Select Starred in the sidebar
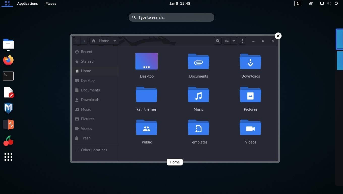Viewport: 343px width, 194px height. click(87, 61)
